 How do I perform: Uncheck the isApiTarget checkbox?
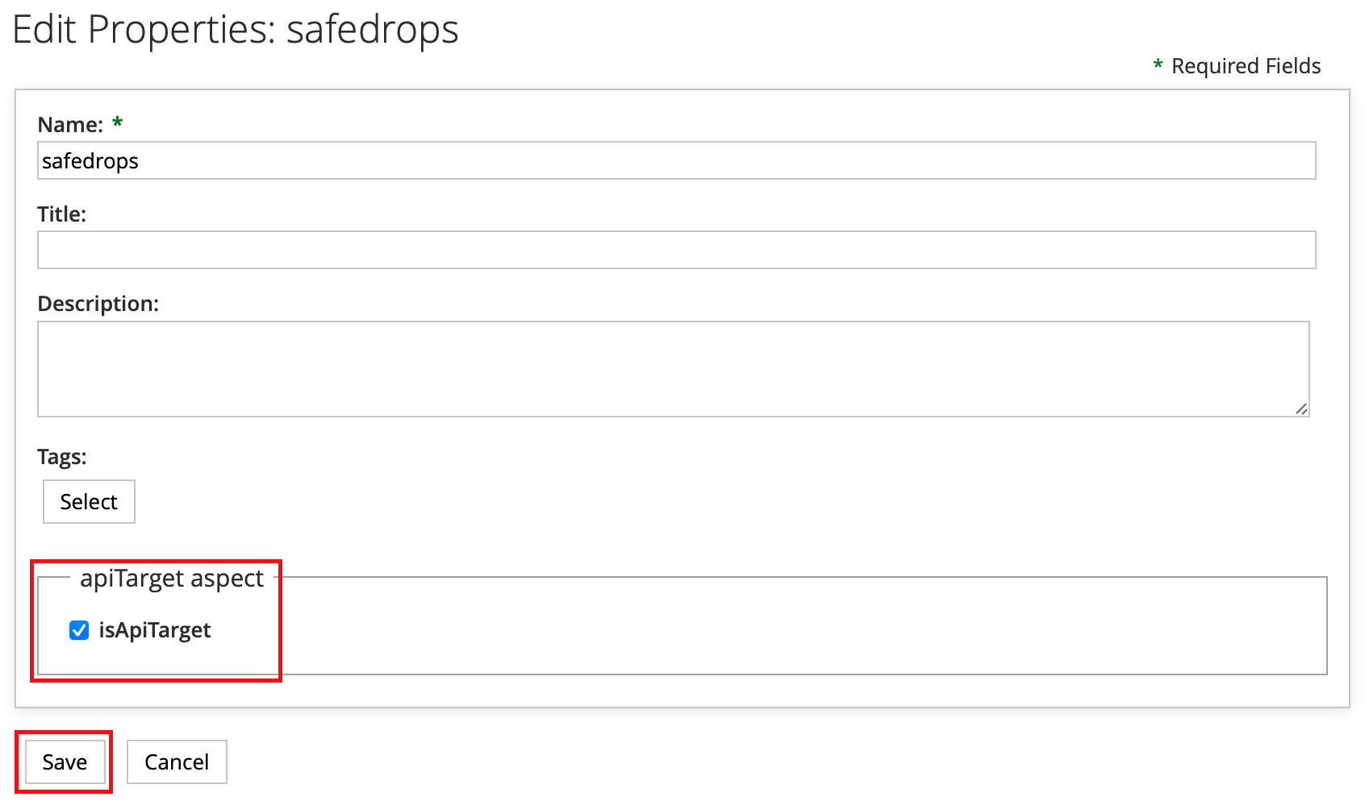79,630
